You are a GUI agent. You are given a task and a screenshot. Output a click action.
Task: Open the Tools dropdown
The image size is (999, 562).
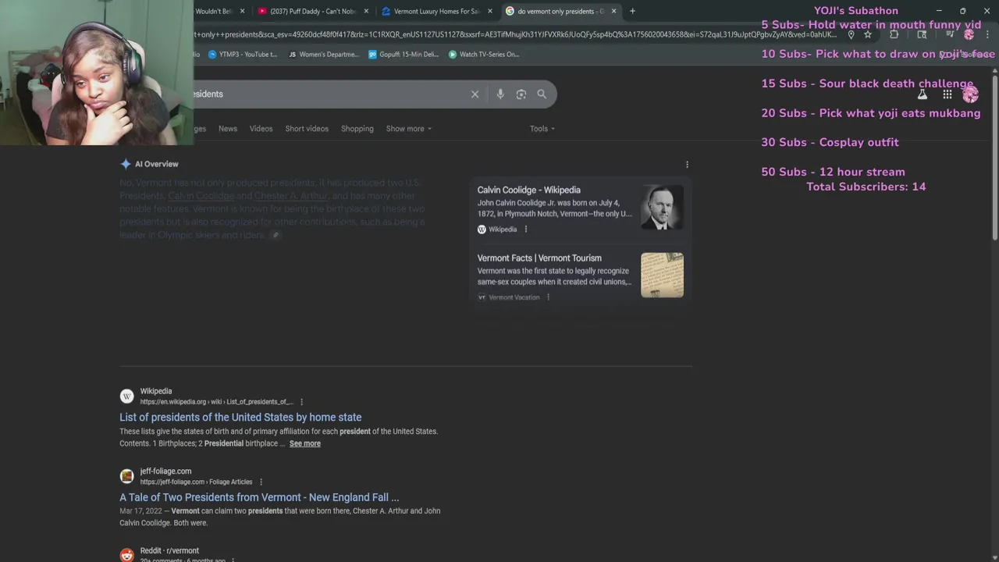[x=542, y=129]
